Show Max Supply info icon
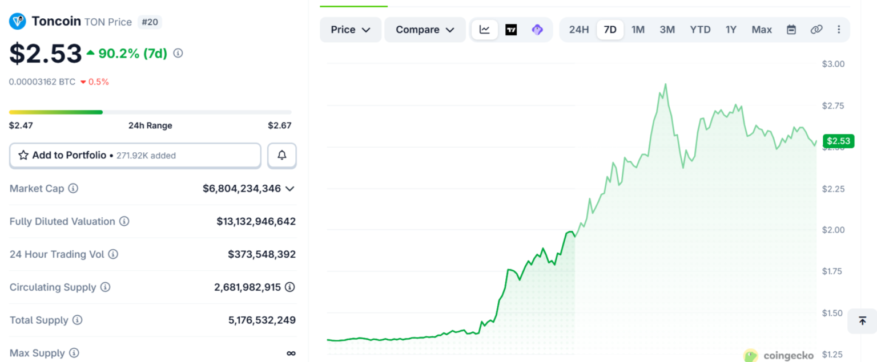 [74, 353]
